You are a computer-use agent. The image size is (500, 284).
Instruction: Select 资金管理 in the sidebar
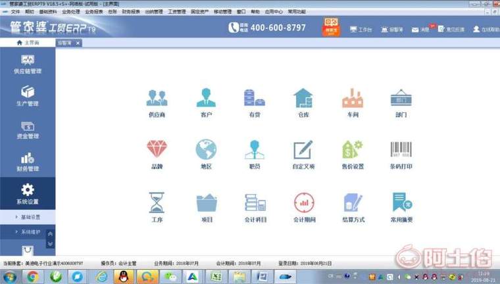coord(28,130)
